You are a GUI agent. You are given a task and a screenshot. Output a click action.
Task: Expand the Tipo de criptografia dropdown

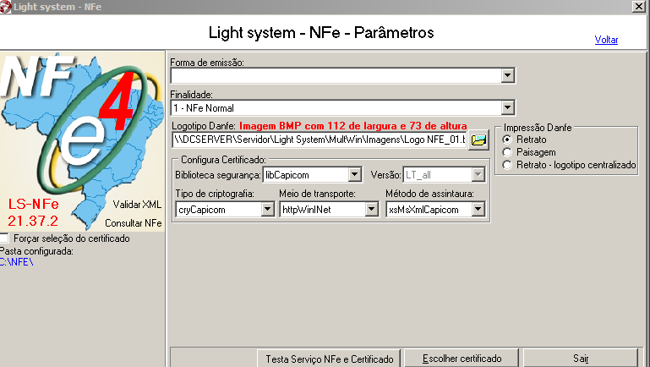click(x=267, y=210)
